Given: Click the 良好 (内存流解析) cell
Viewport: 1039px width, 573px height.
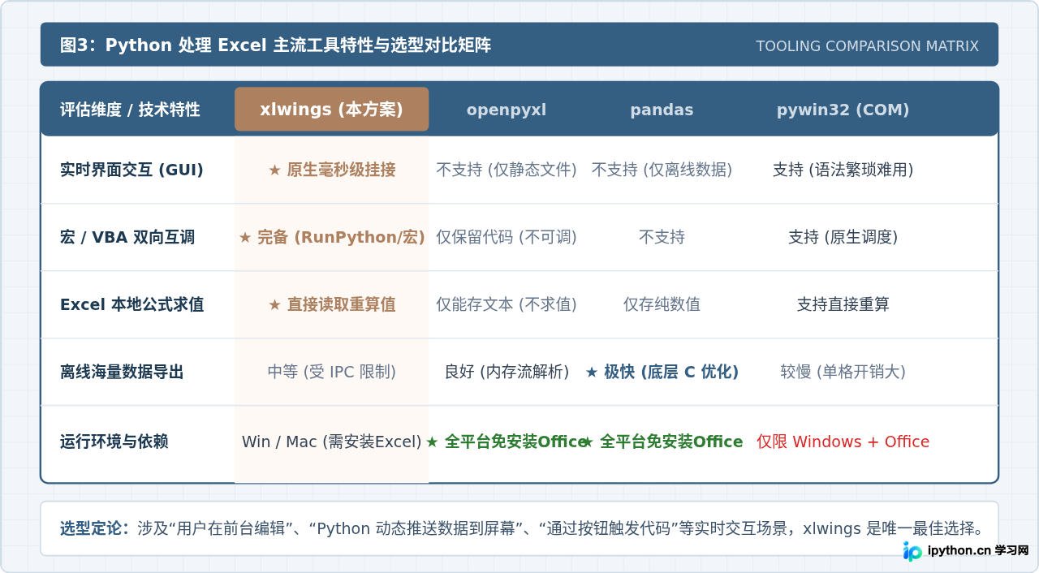Looking at the screenshot, I should tap(507, 372).
